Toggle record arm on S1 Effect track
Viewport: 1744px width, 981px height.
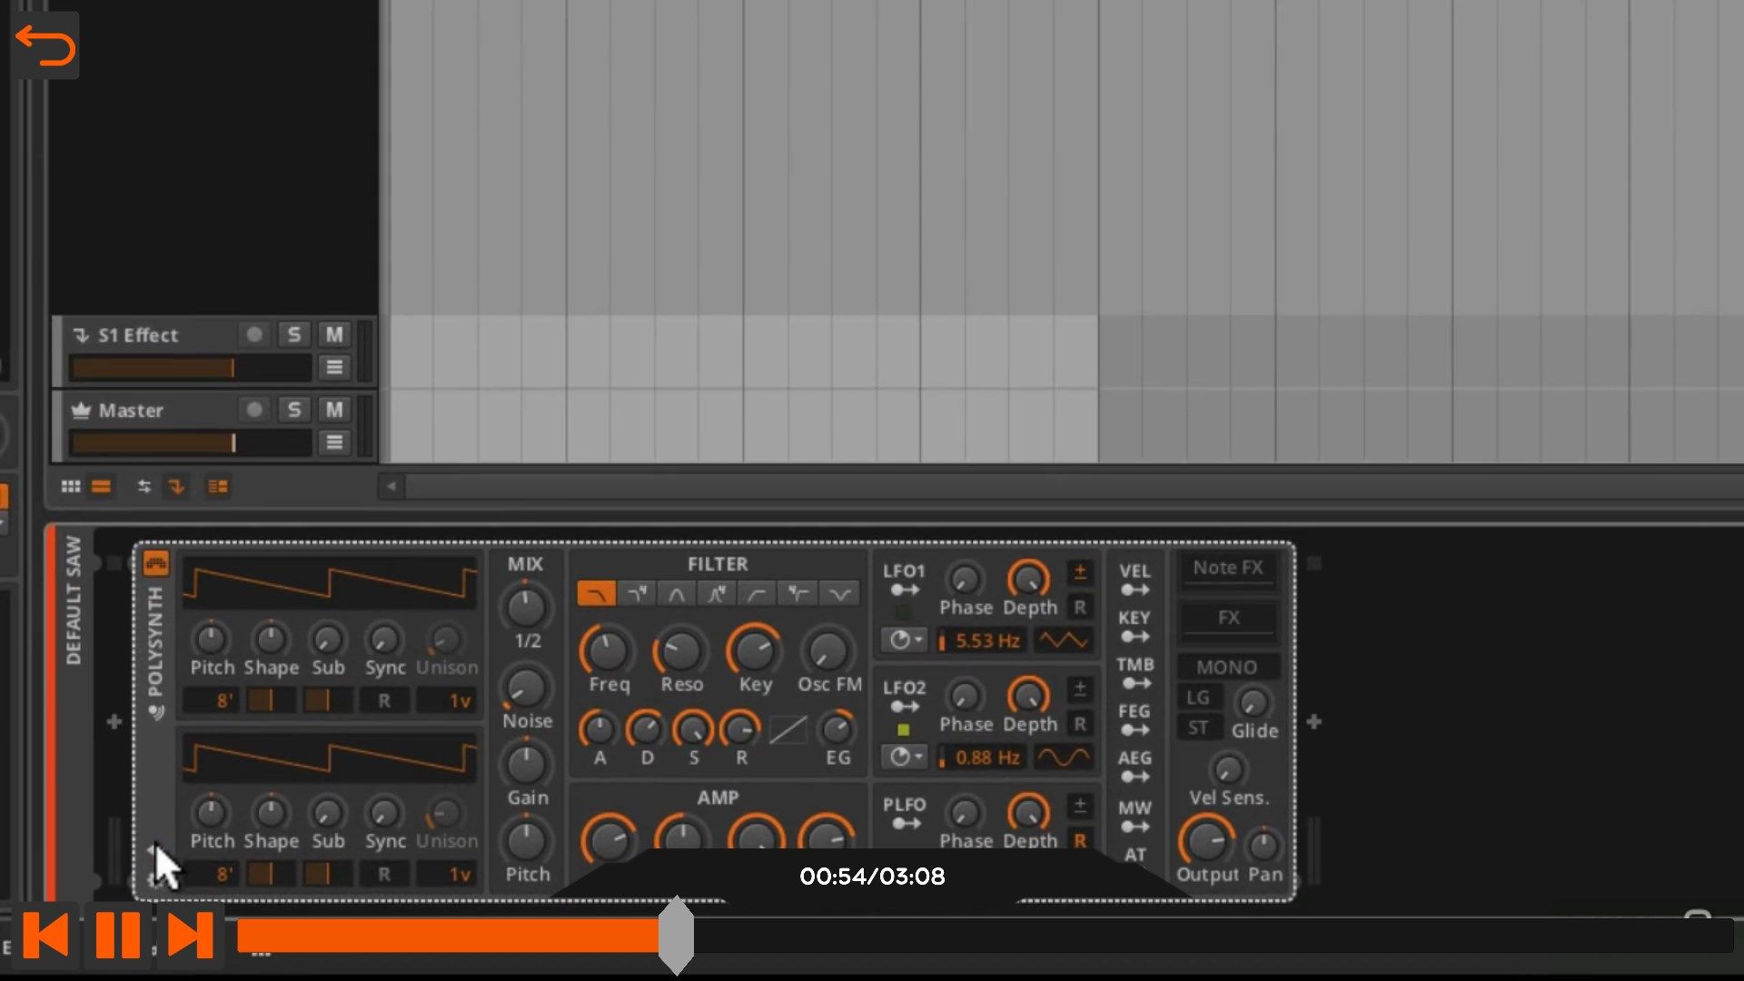point(254,334)
